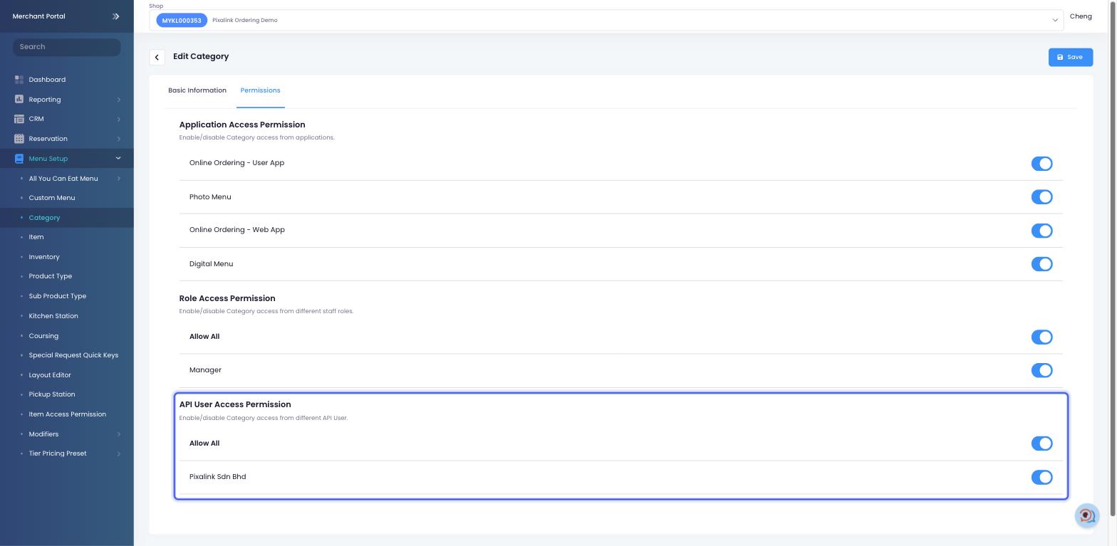The image size is (1117, 546).
Task: Click the Dashboard icon in the sidebar
Action: 19,80
